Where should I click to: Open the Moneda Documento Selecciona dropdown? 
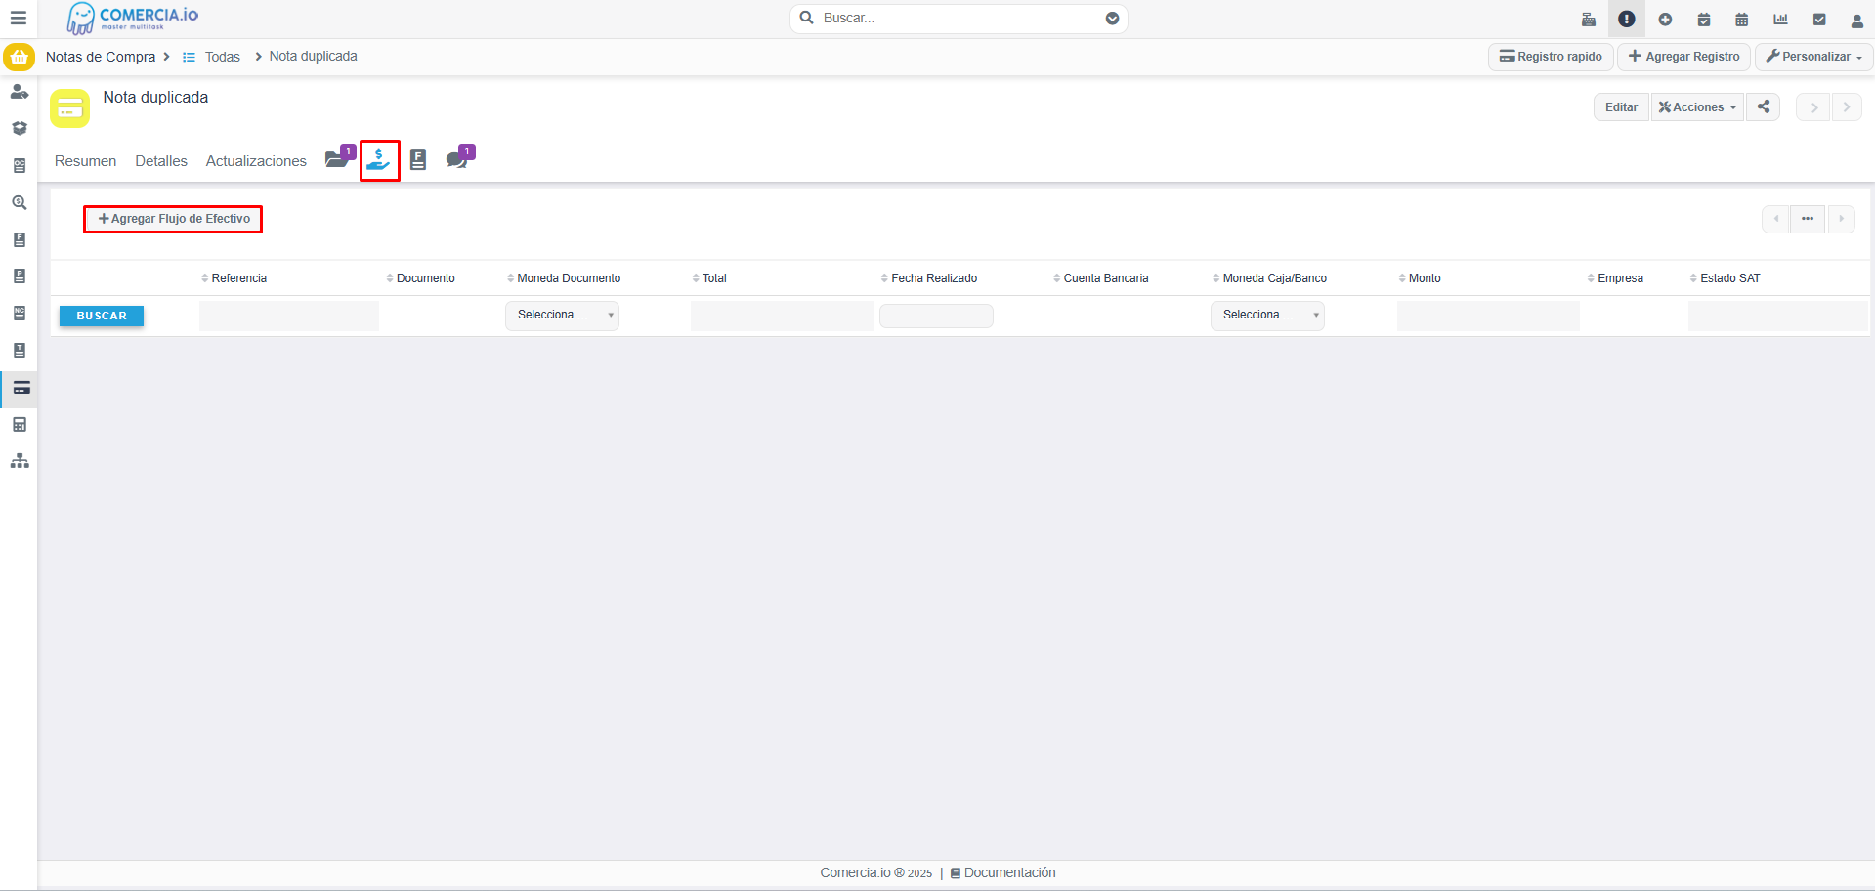562,316
